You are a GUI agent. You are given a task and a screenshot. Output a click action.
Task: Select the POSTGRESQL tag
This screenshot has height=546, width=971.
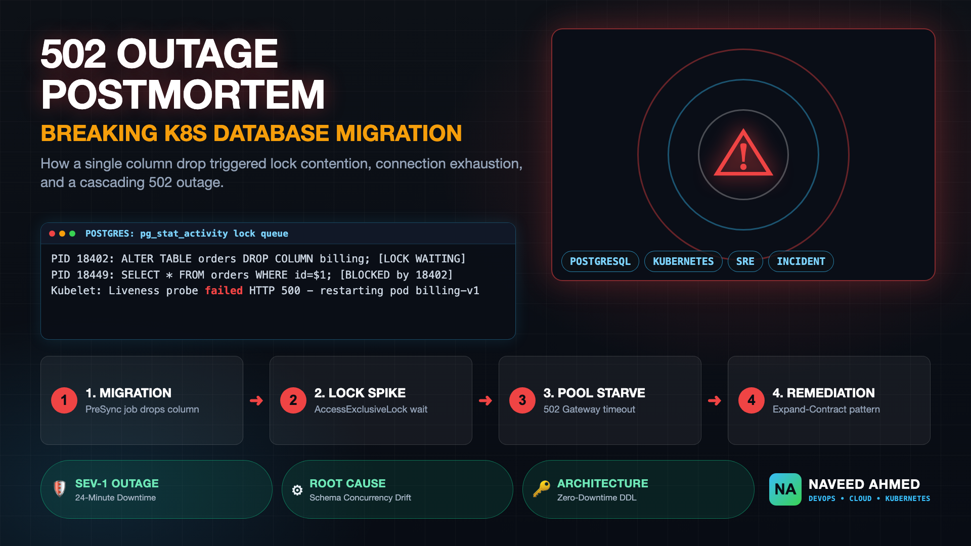(600, 261)
